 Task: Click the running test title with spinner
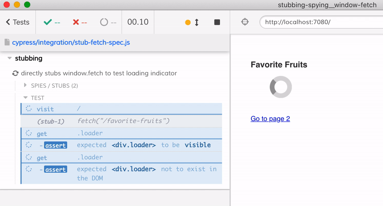pyautogui.click(x=99, y=73)
